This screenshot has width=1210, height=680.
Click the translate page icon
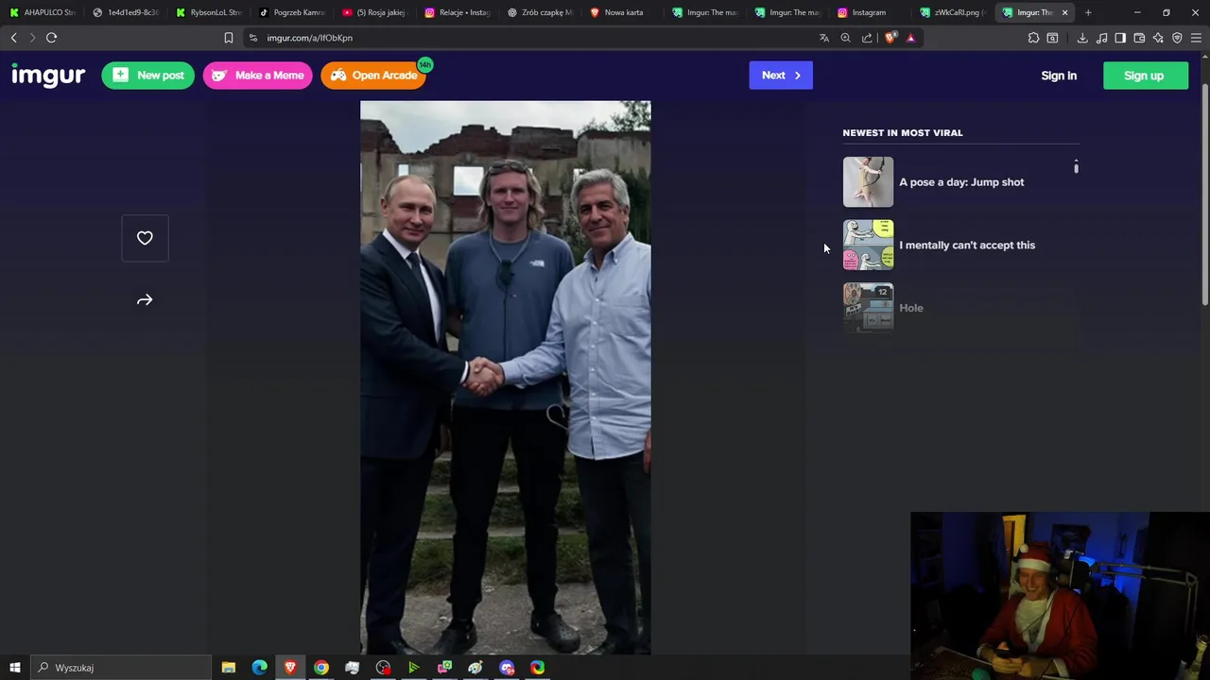pyautogui.click(x=823, y=38)
